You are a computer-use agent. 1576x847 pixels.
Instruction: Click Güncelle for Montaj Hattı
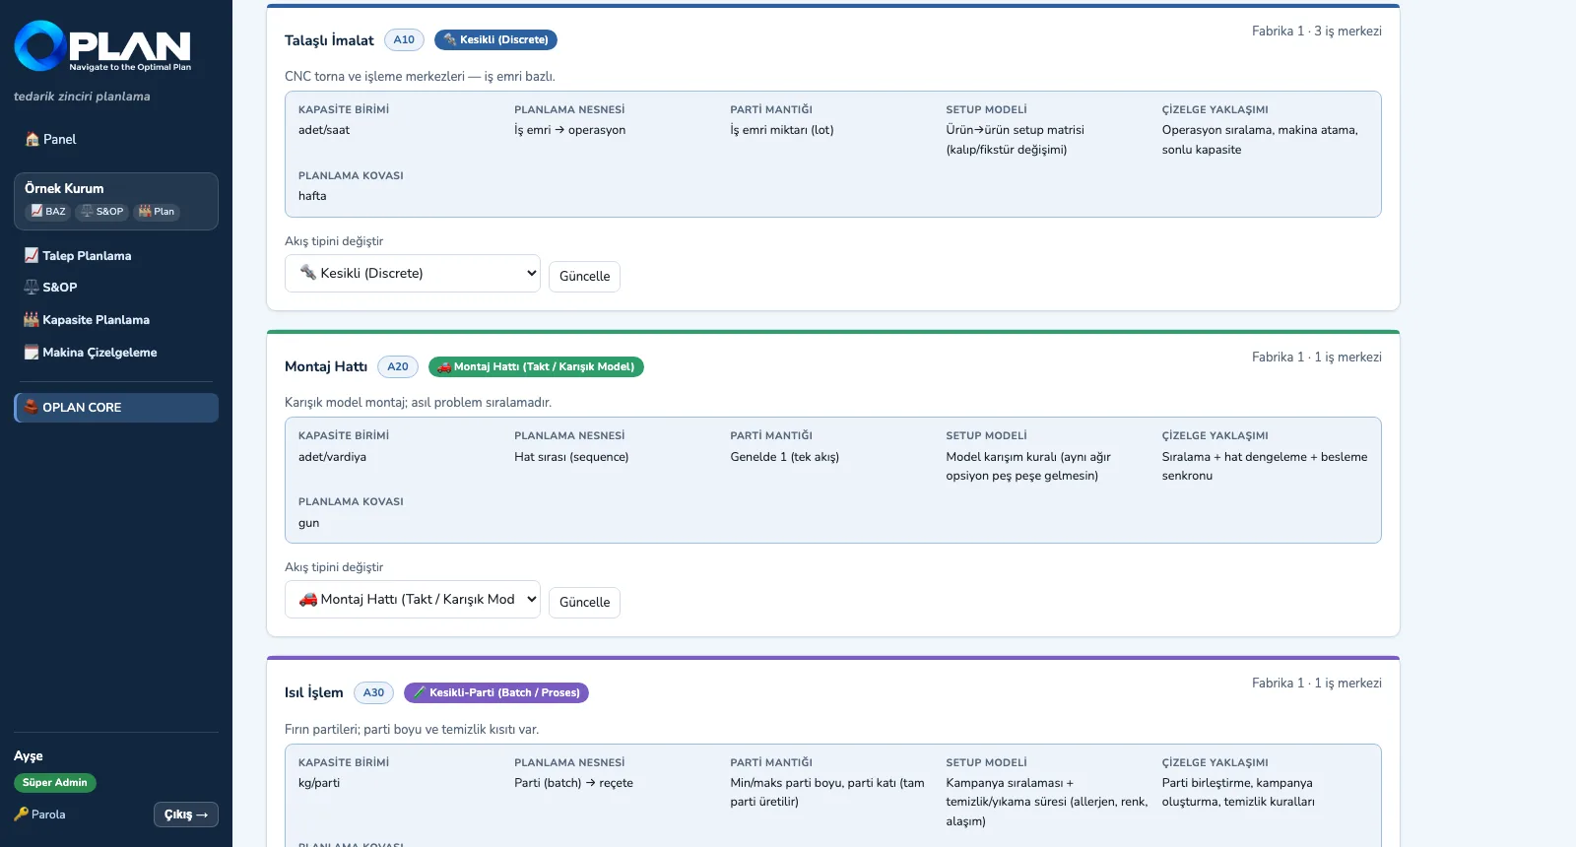coord(584,602)
